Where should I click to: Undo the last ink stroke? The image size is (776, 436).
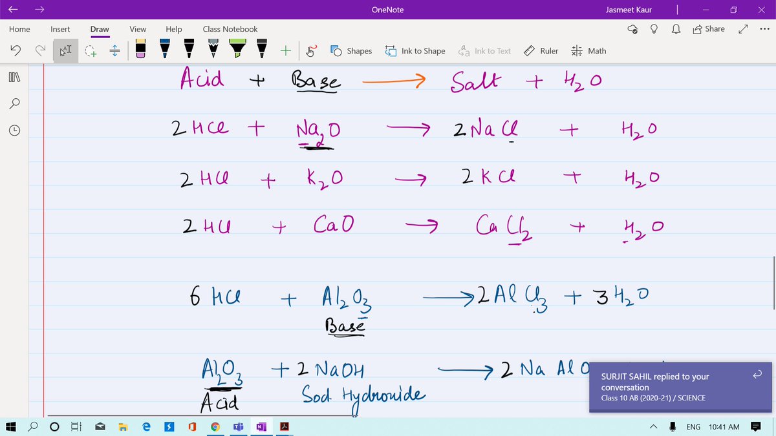click(16, 50)
